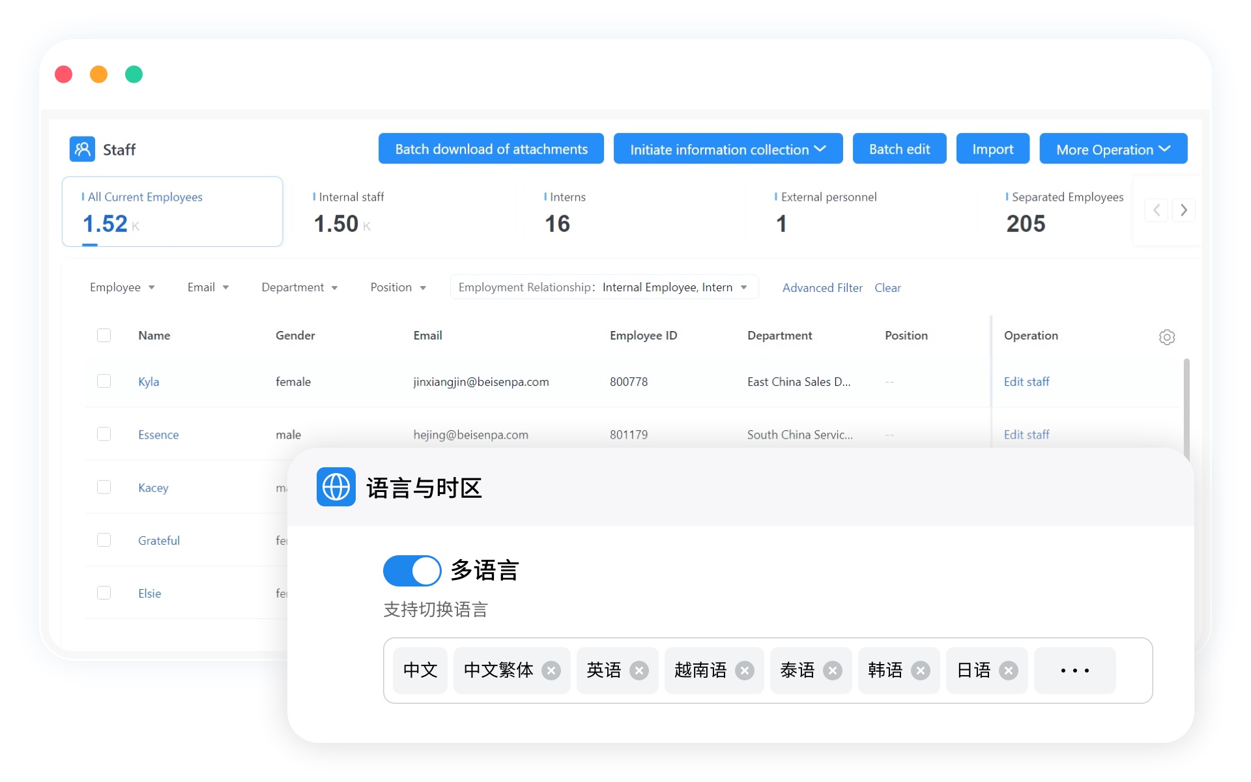This screenshot has height=782, width=1251.
Task: Remove the 中文繁体 language tag
Action: point(551,671)
